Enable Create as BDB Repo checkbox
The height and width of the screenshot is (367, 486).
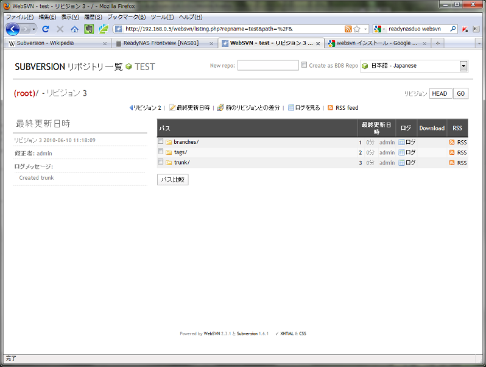[x=304, y=65]
